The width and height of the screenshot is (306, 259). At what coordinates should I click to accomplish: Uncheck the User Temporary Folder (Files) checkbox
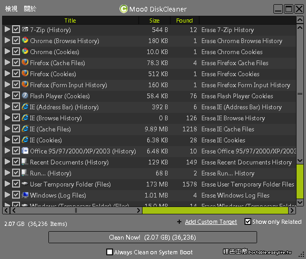[16, 184]
